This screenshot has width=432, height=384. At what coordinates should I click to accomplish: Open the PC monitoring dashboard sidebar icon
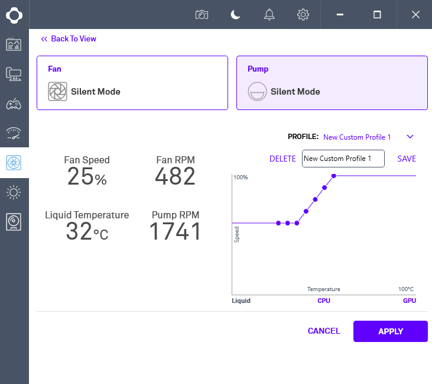14,44
